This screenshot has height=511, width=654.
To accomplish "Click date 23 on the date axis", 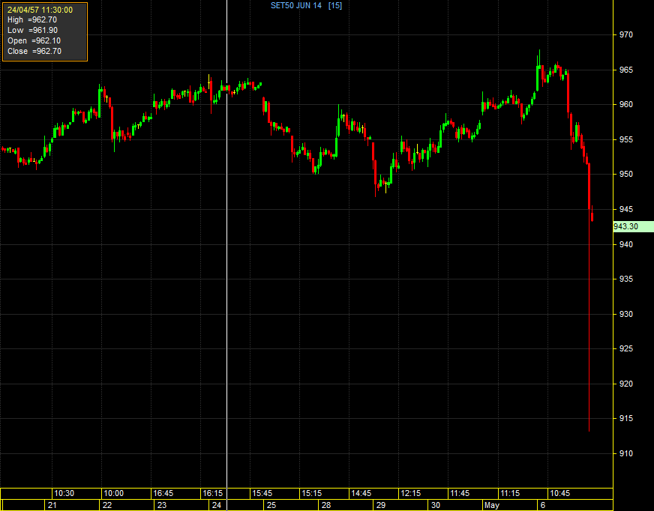I will (x=162, y=505).
